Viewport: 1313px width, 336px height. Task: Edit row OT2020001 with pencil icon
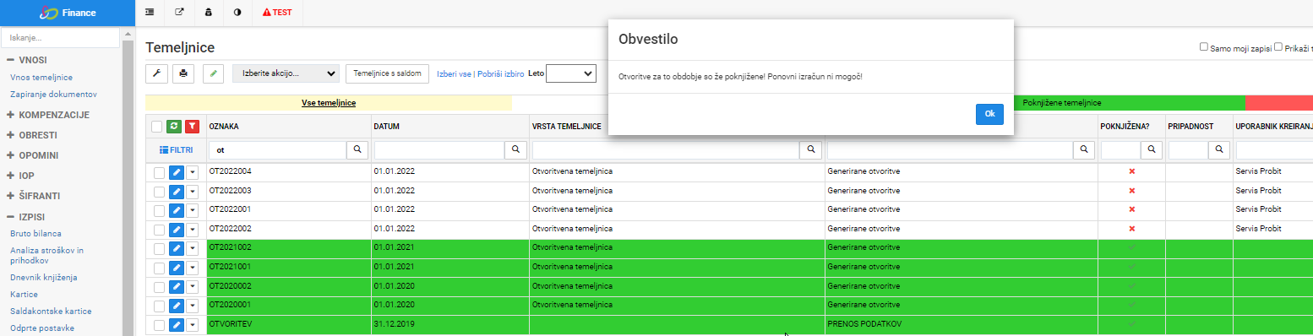point(177,306)
